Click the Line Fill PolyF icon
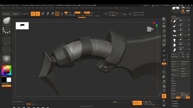193x108 pixels. tap(164, 91)
